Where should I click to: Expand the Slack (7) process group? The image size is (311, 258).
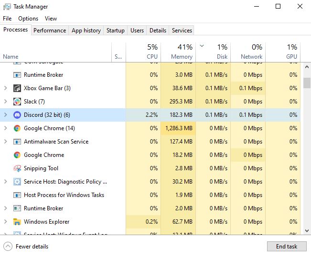click(x=5, y=102)
